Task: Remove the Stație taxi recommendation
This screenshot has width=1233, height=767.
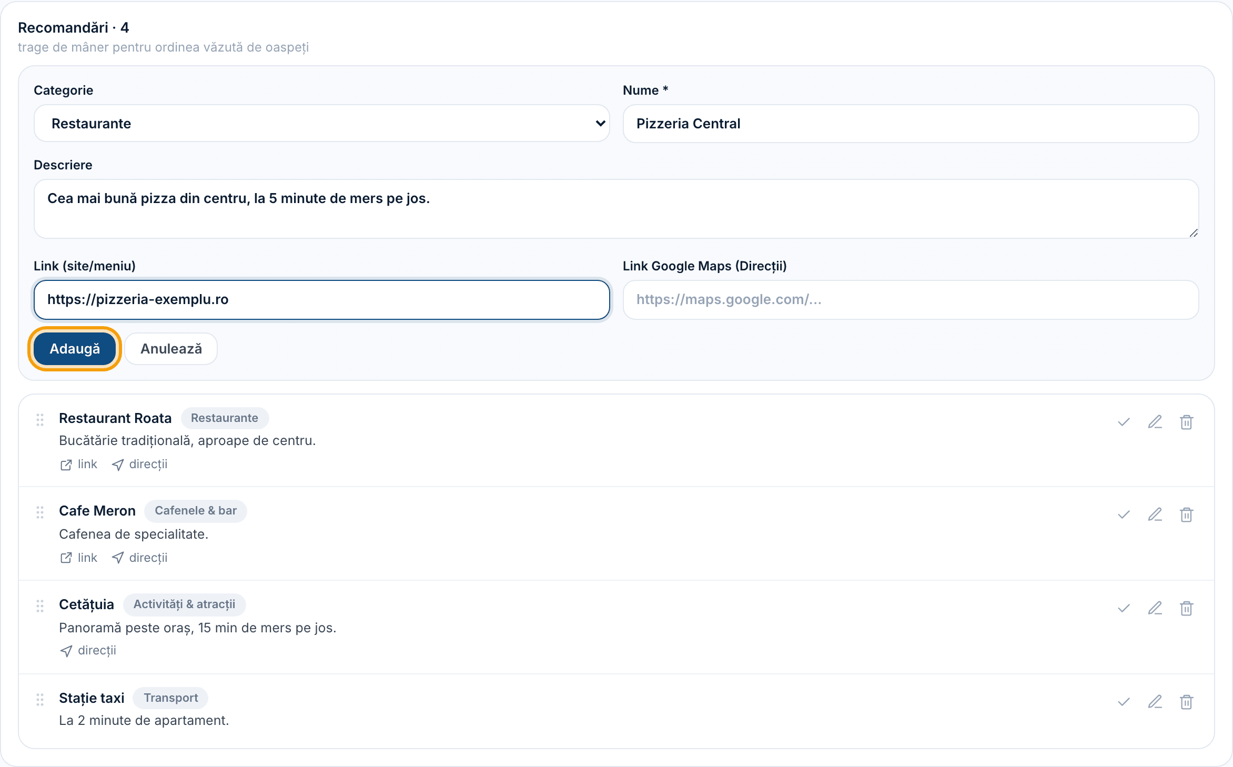Action: coord(1186,702)
